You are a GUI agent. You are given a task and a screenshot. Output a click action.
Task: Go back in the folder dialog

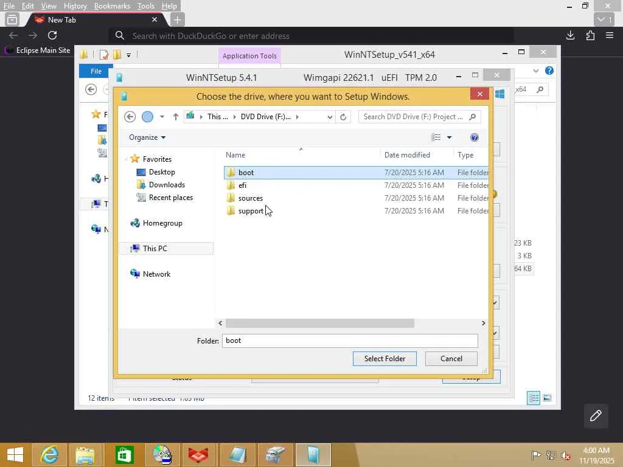[130, 117]
